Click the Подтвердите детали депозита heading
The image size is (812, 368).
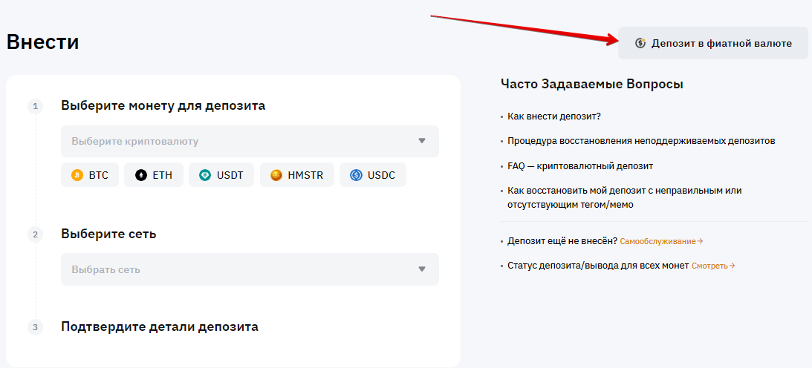(x=160, y=326)
